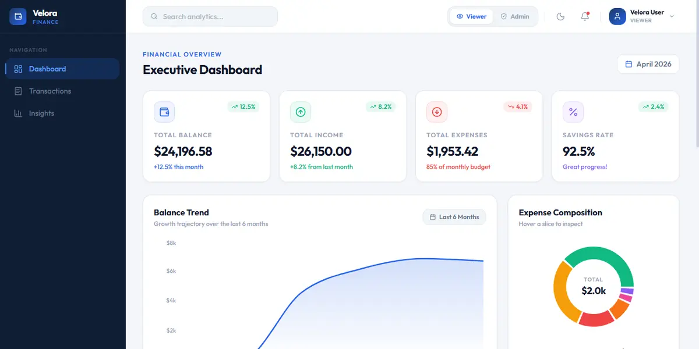Screen dimensions: 699x349
Task: Click the Executive Dashboard title
Action: click(202, 70)
